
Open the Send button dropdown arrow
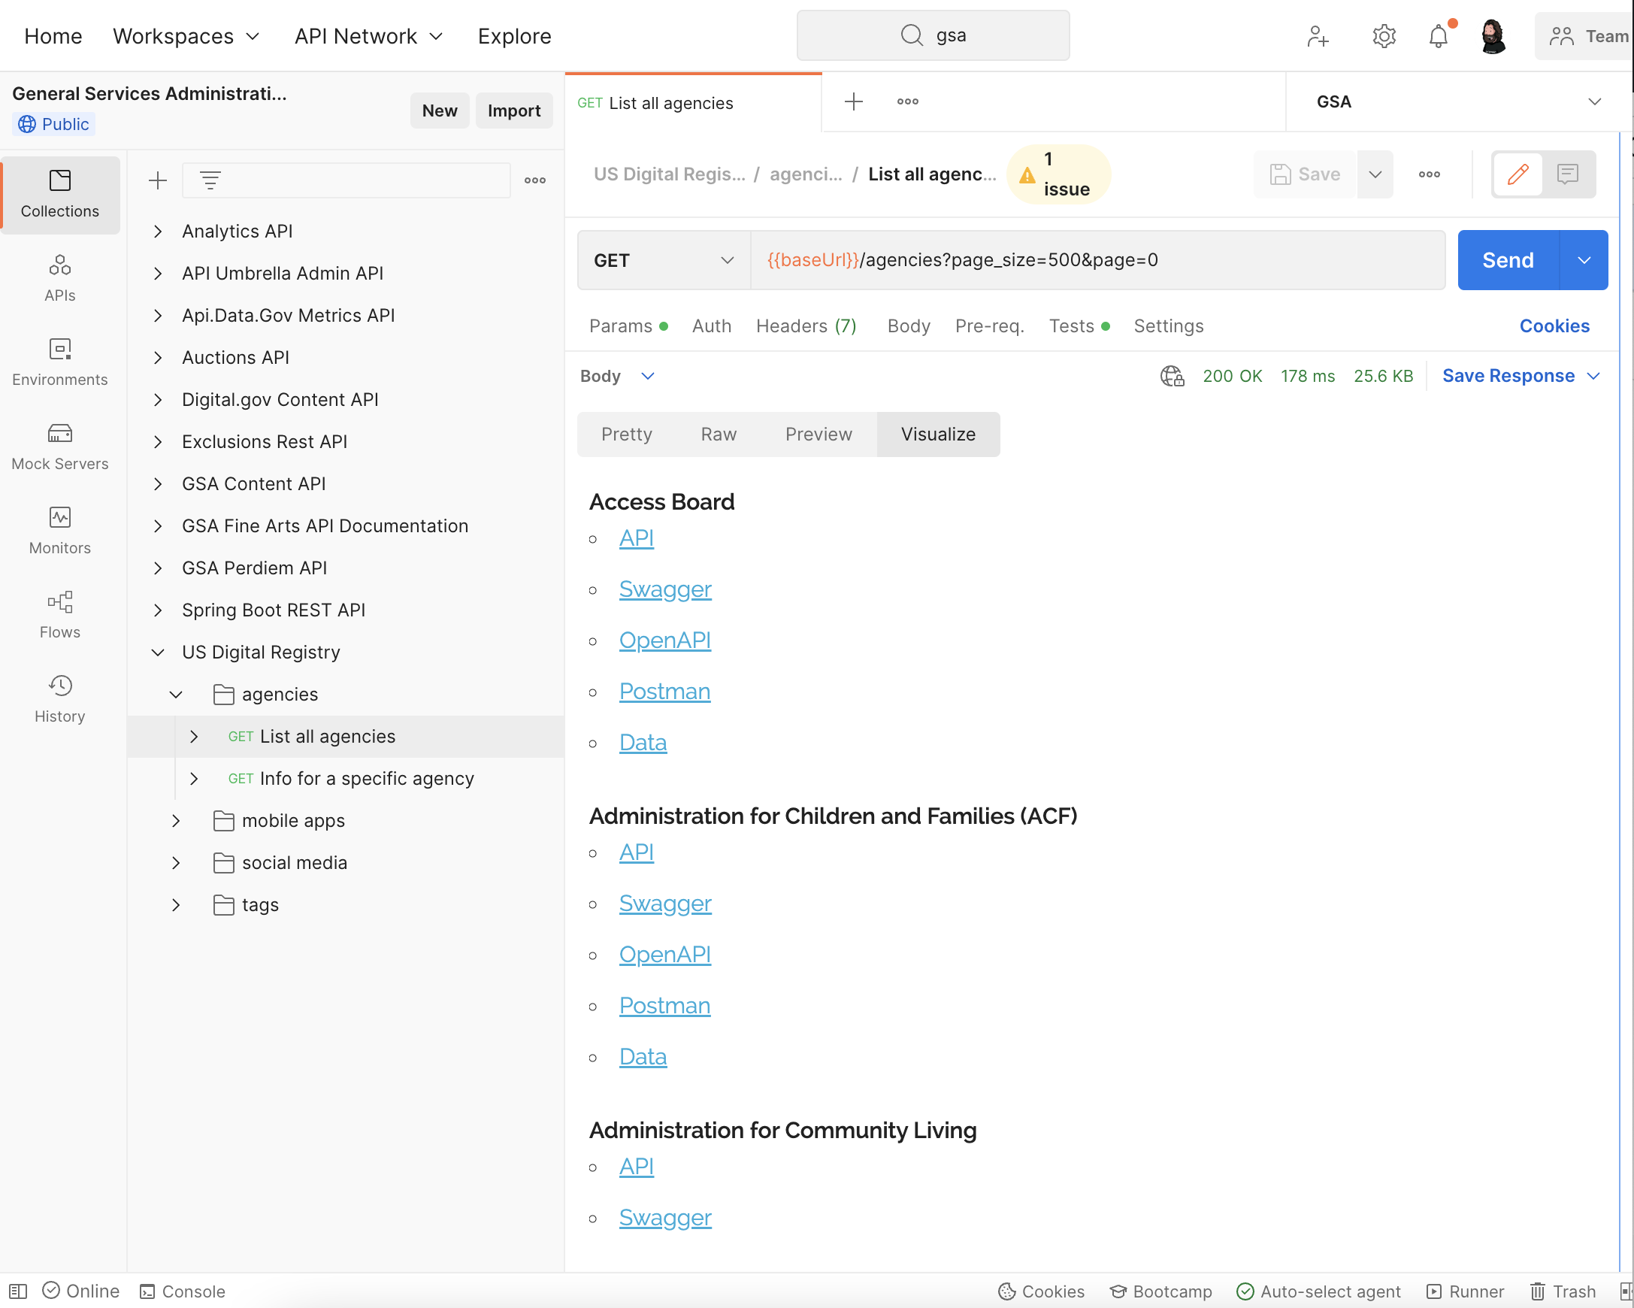[x=1583, y=260]
